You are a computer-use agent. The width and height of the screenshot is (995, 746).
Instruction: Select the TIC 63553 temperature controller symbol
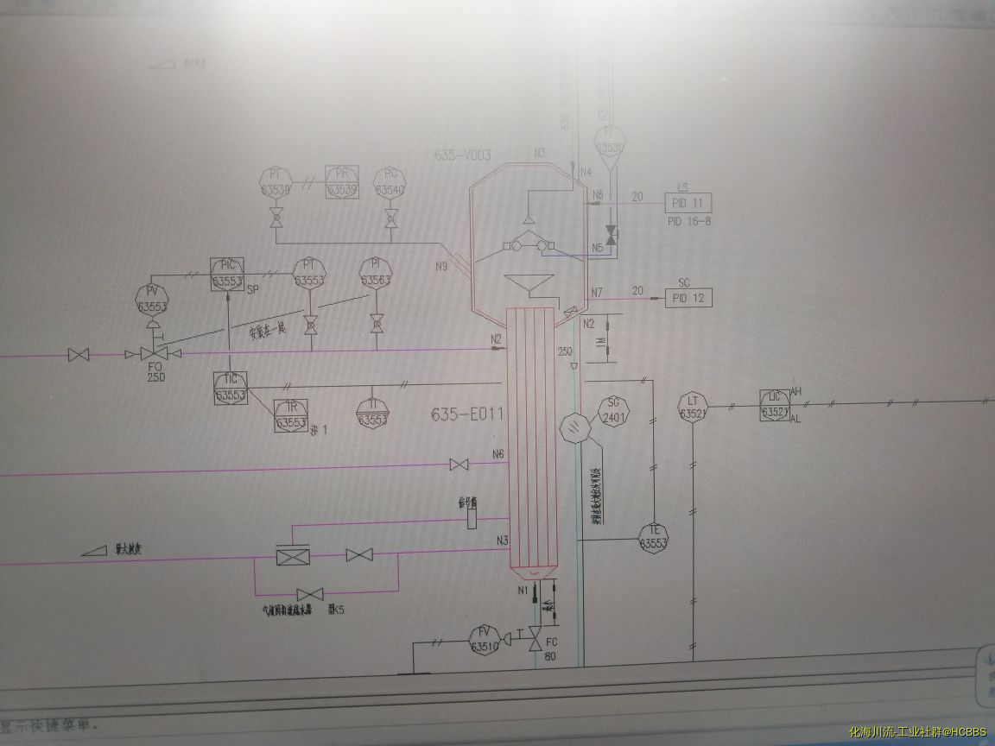(231, 388)
